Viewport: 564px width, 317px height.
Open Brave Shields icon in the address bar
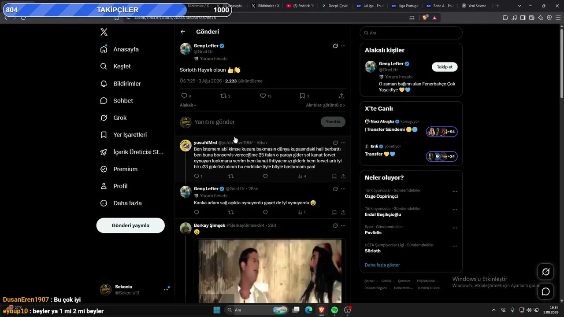pos(425,18)
